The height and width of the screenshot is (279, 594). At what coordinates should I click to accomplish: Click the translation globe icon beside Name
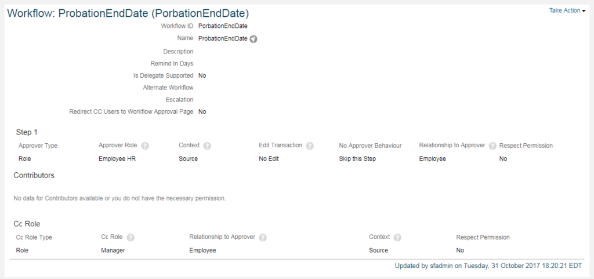tap(253, 39)
